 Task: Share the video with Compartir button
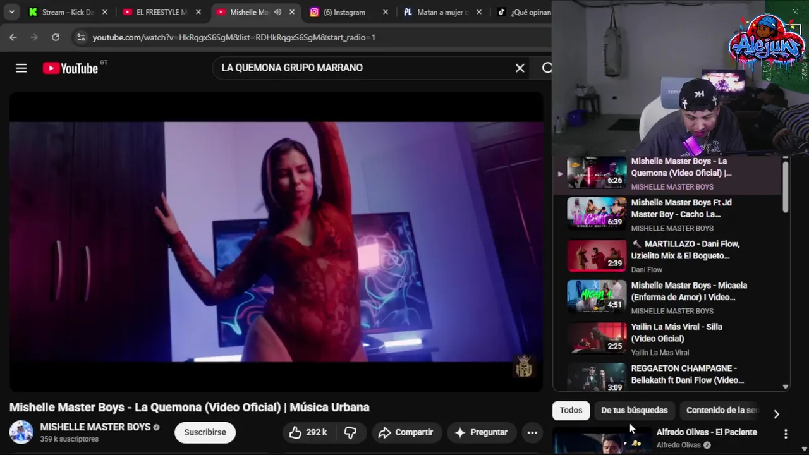click(406, 432)
